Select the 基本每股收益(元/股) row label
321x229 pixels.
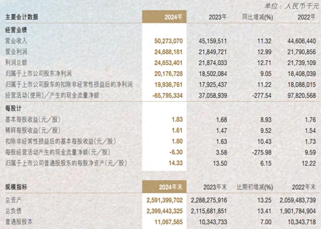33,120
